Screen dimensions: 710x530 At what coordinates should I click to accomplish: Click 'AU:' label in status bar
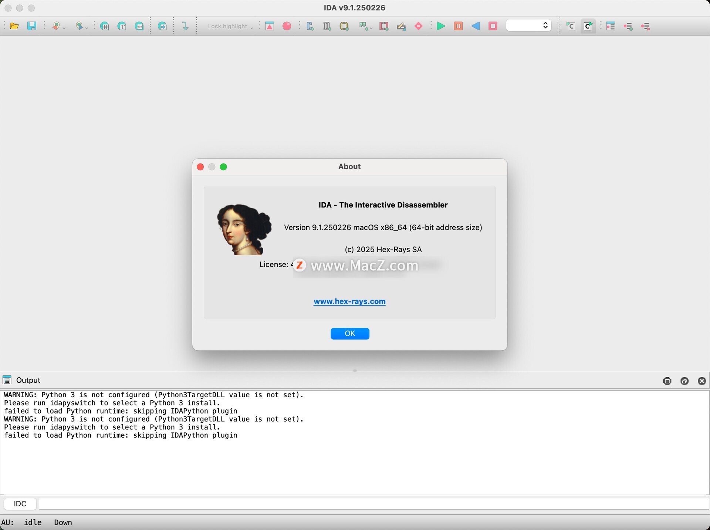(7, 522)
